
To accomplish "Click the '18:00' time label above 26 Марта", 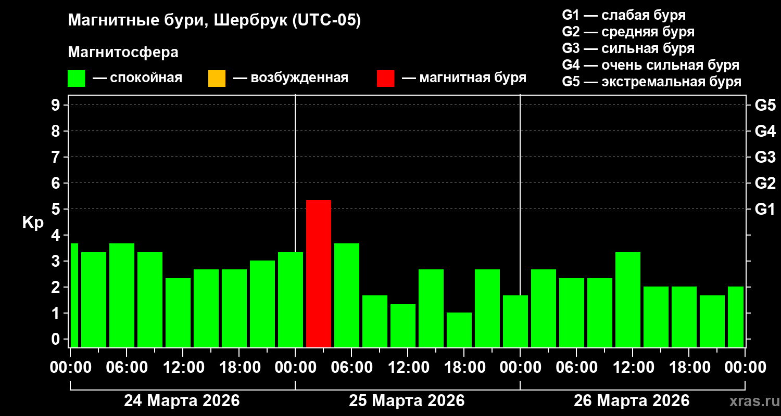I will pos(689,368).
